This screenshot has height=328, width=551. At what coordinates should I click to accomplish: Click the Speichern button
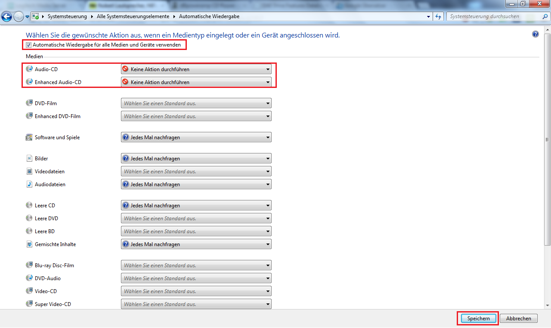(478, 319)
